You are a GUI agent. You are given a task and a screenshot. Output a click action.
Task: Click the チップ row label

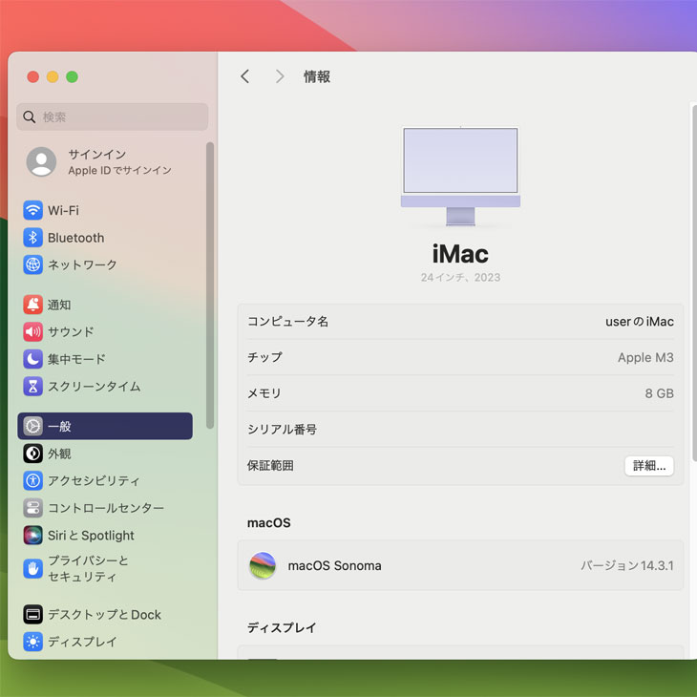pyautogui.click(x=264, y=357)
